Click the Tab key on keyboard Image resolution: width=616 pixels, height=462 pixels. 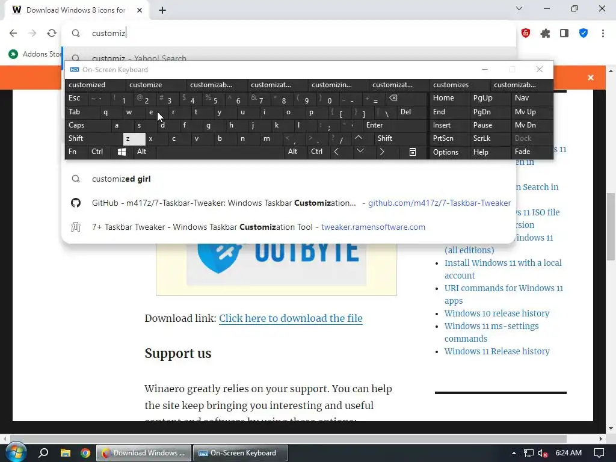82,112
